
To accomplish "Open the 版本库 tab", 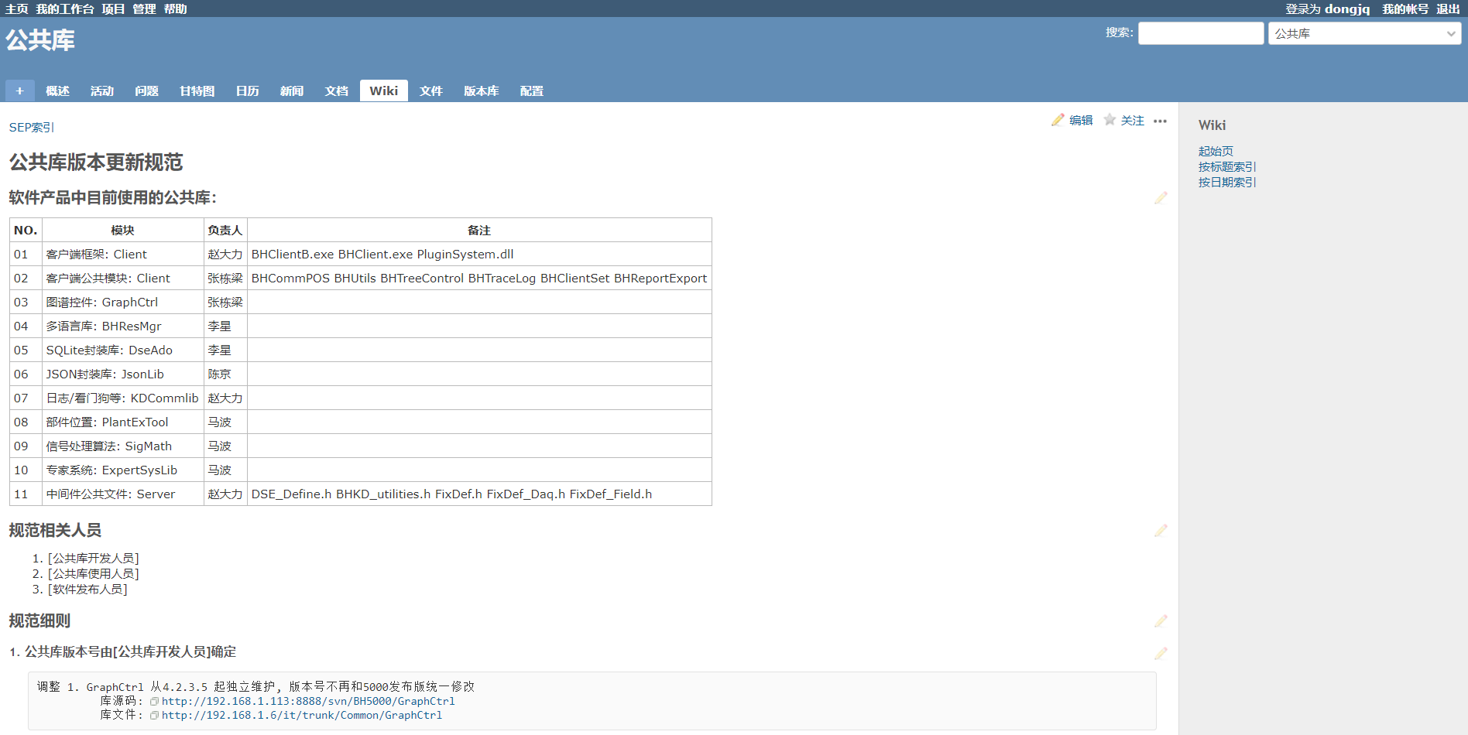I will tap(481, 91).
